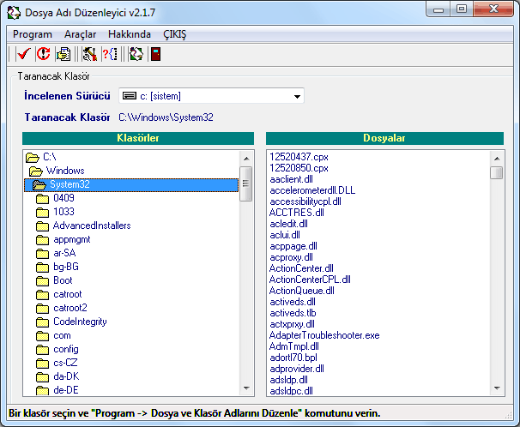
Task: Open the Araçlar menu
Action: click(81, 34)
